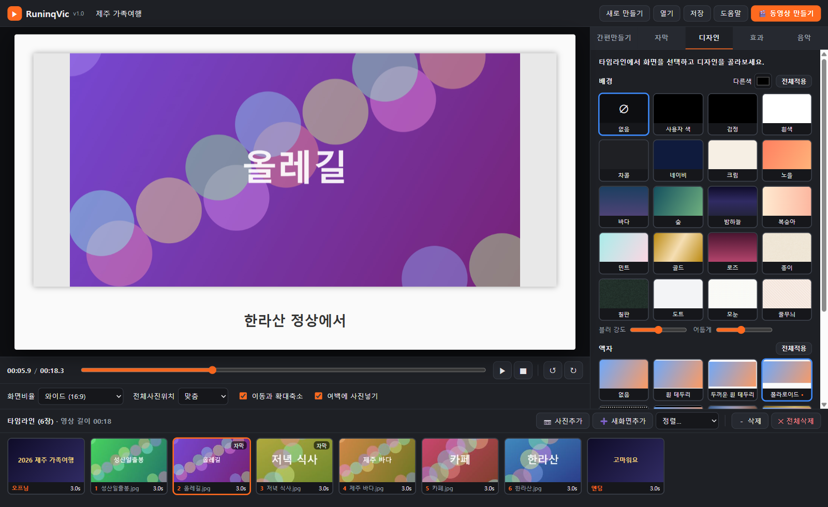
Task: Choose the 골드 background swatch
Action: pos(678,253)
